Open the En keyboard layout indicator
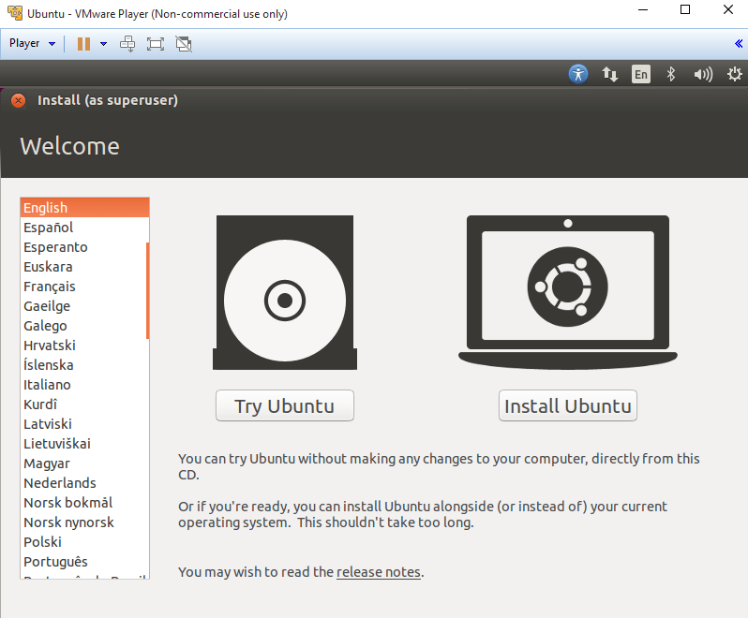Screen dimensions: 748x618 pyautogui.click(x=640, y=74)
